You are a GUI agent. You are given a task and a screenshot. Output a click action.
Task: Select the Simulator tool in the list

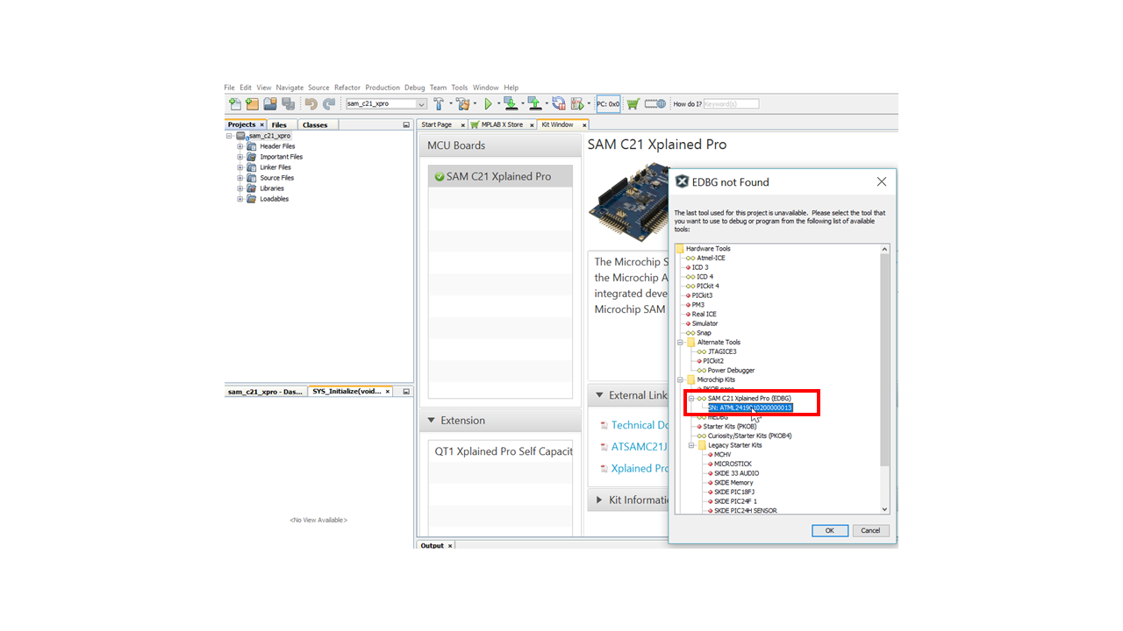click(x=705, y=323)
